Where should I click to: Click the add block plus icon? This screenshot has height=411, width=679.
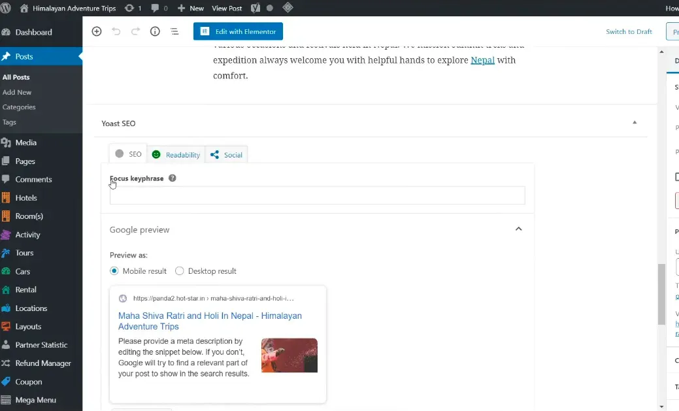[97, 31]
